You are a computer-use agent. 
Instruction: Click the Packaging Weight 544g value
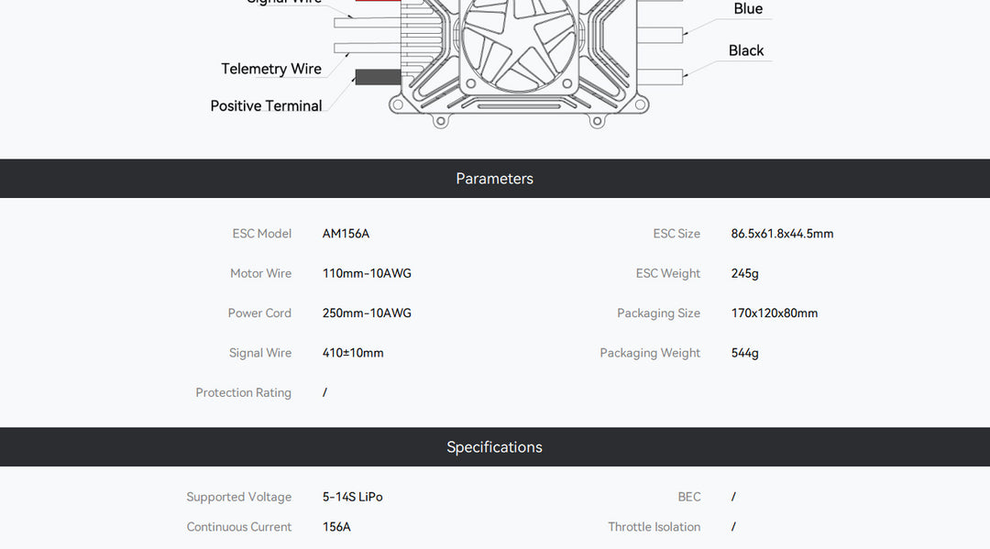(x=745, y=353)
